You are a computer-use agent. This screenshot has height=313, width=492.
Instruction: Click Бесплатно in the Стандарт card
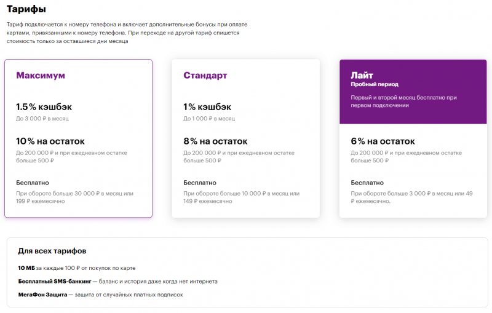click(200, 183)
